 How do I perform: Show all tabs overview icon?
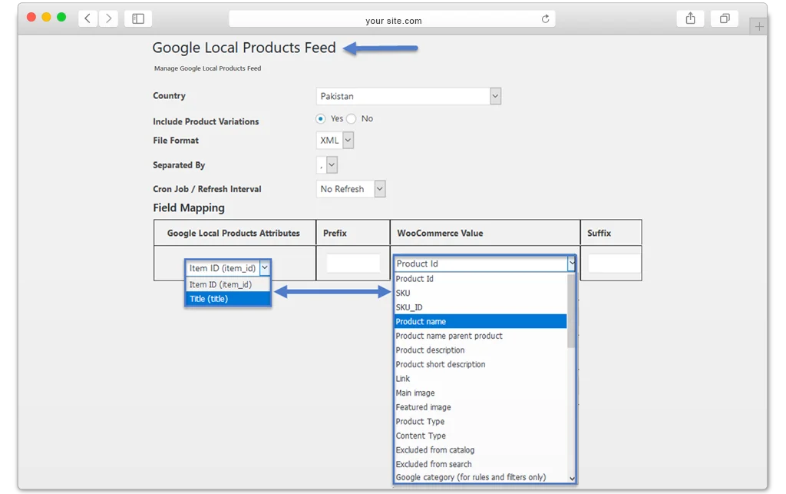tap(725, 18)
